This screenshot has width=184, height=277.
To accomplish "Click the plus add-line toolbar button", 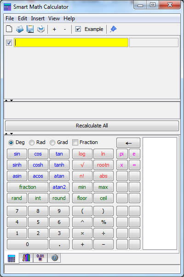I will point(54,29).
